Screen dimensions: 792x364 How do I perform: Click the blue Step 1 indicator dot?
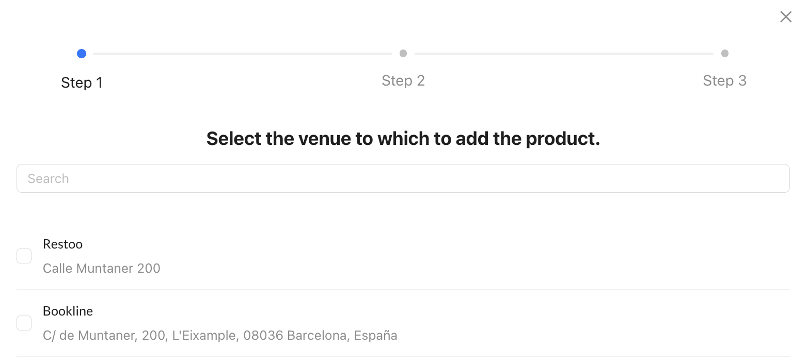click(x=82, y=54)
